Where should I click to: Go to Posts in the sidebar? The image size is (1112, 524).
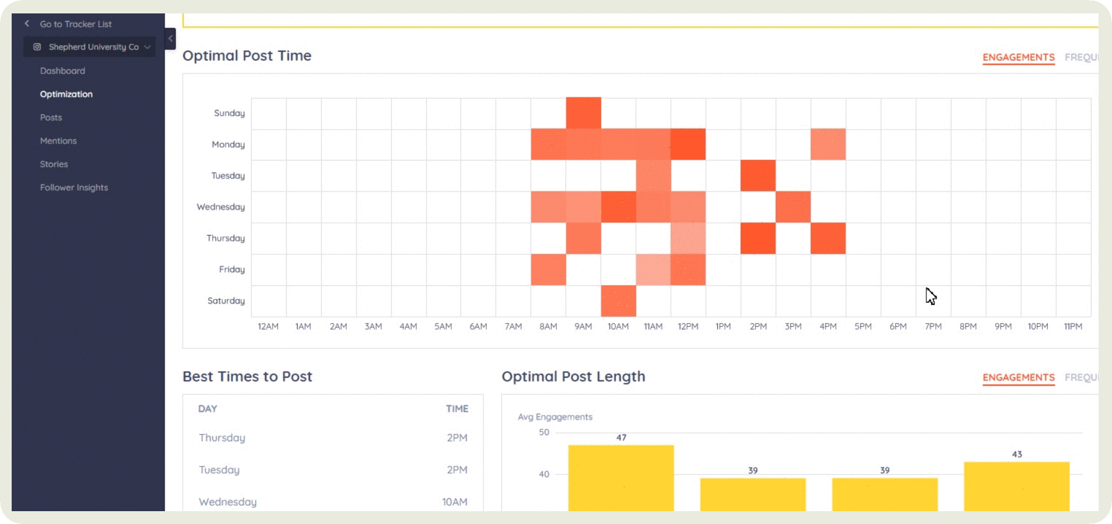pyautogui.click(x=51, y=117)
